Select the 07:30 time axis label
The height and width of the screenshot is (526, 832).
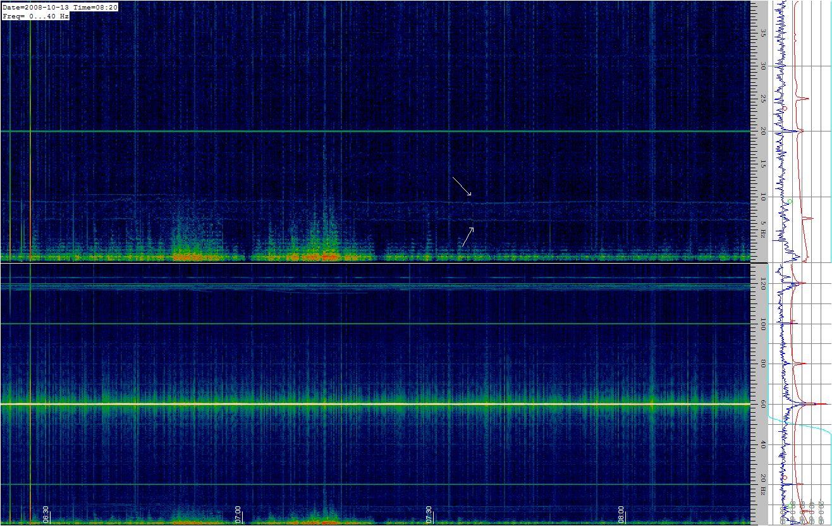[x=429, y=514]
